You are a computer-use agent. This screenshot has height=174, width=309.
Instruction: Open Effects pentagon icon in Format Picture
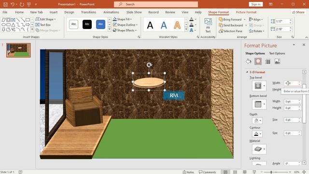pos(258,61)
